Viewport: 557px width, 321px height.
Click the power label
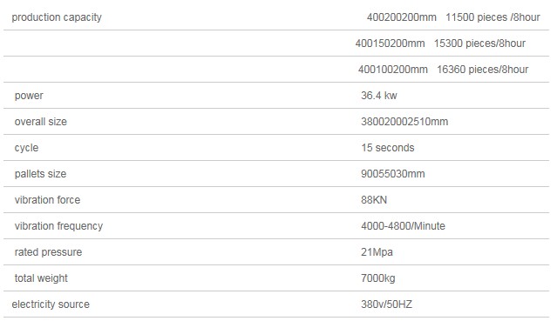[x=29, y=96]
